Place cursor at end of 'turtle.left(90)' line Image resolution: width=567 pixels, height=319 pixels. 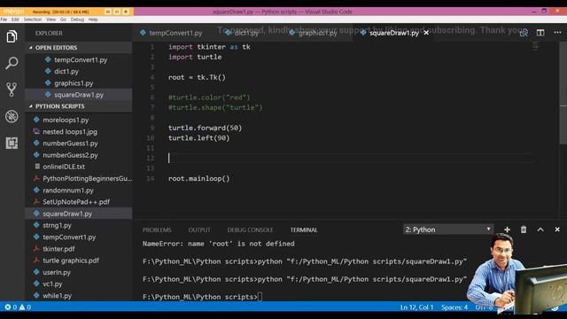coord(230,138)
